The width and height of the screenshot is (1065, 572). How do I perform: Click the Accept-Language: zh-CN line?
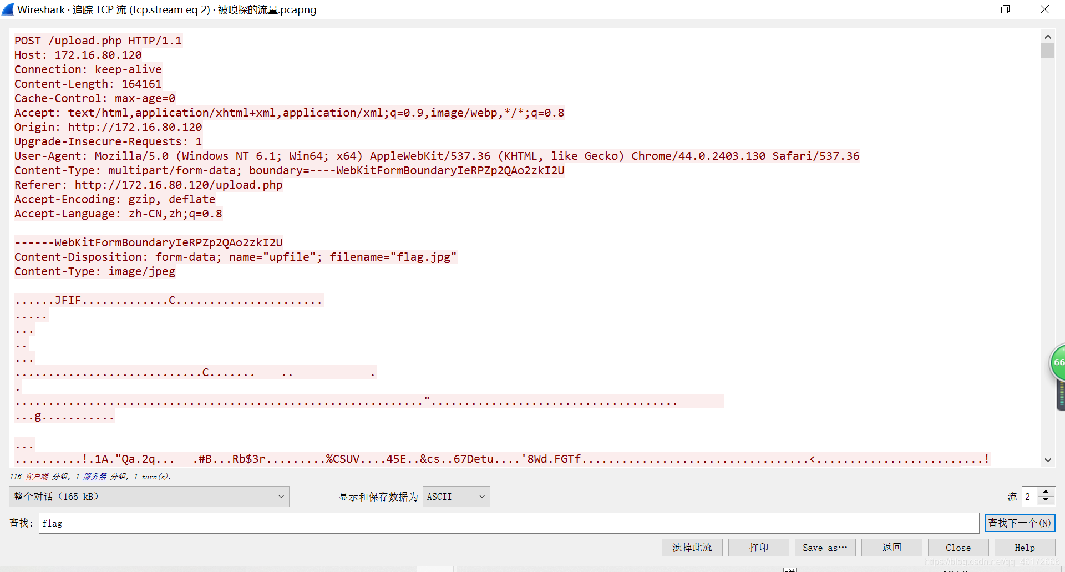coord(118,214)
